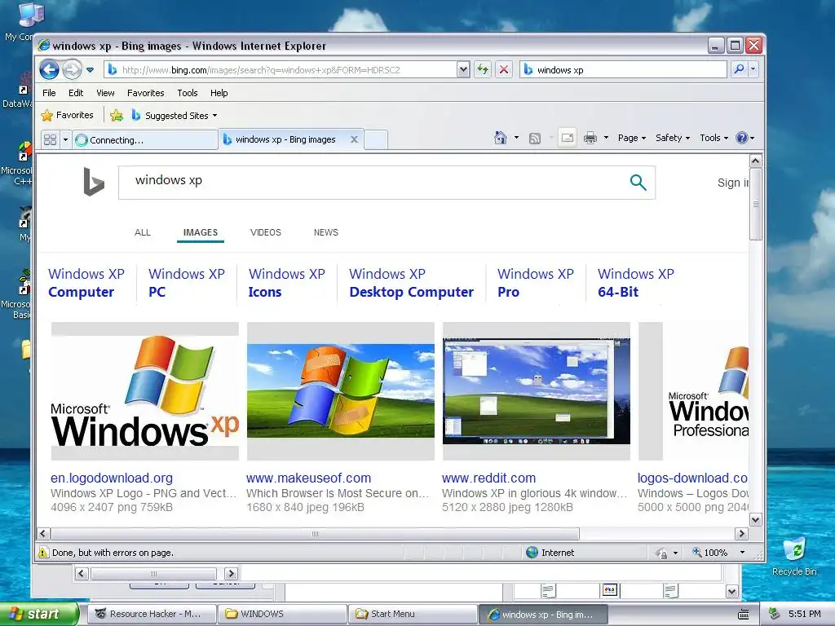Expand the Print dropdown arrow
835x626 pixels.
(606, 138)
